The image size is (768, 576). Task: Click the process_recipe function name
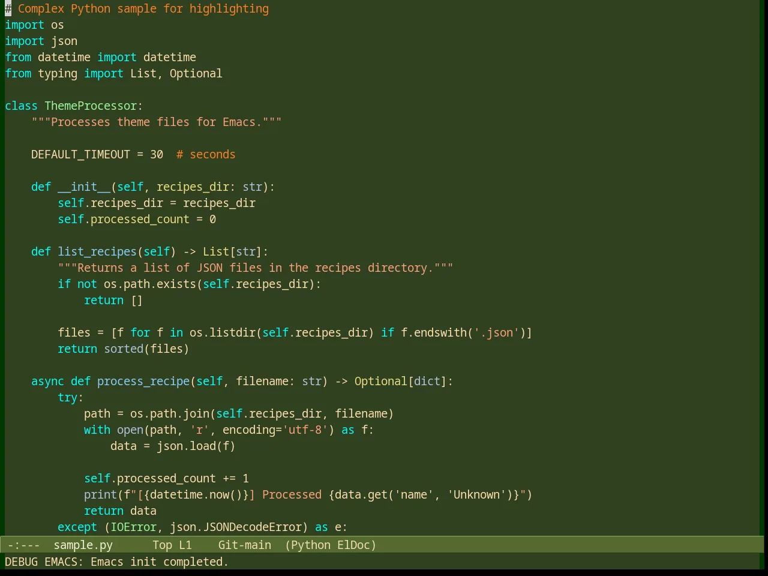point(143,381)
